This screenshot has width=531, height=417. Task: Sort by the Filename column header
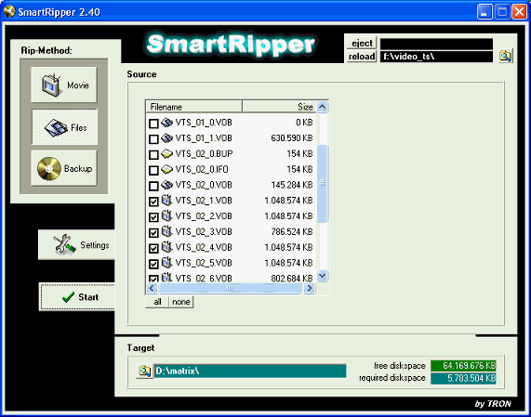click(x=194, y=107)
